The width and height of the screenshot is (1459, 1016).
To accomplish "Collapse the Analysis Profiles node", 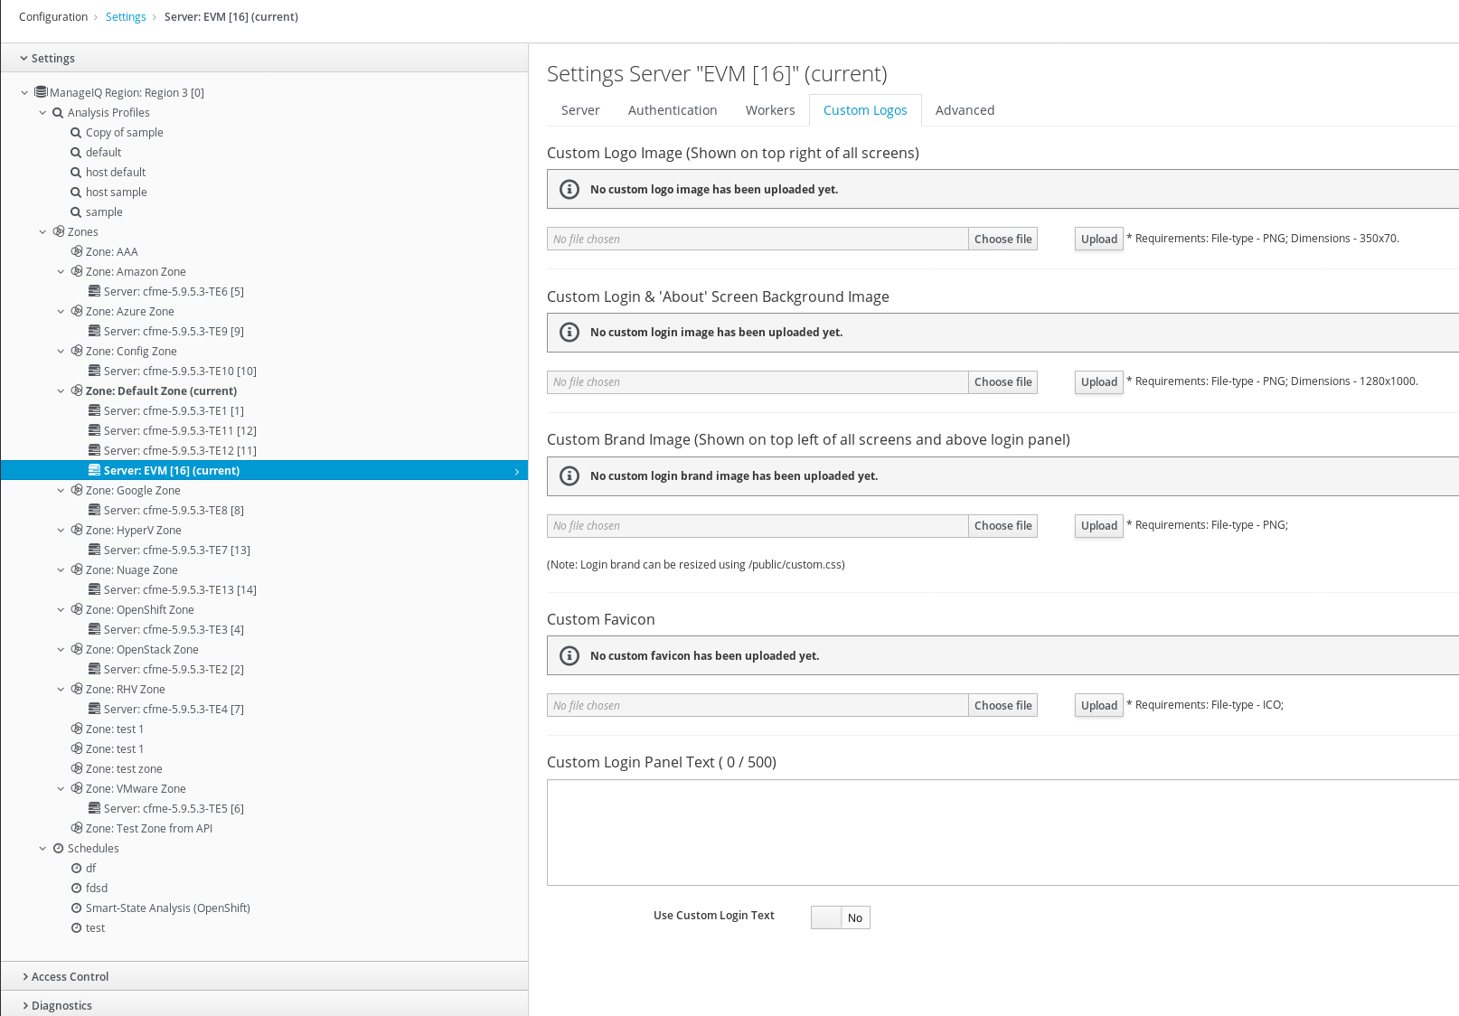I will pyautogui.click(x=42, y=113).
